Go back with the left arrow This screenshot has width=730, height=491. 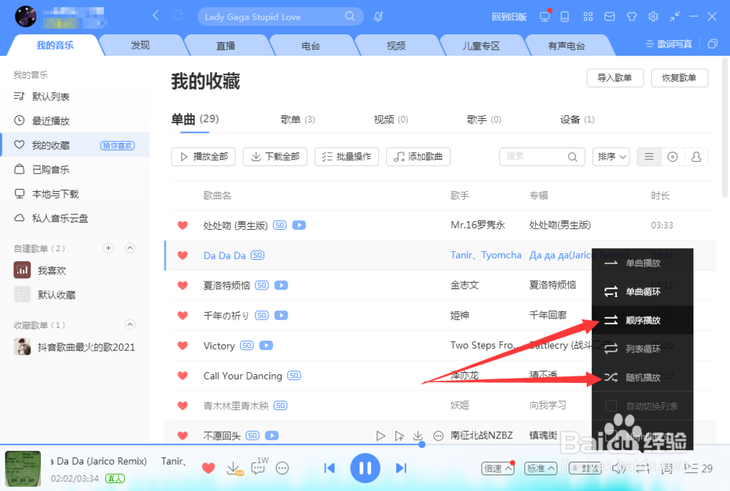156,16
